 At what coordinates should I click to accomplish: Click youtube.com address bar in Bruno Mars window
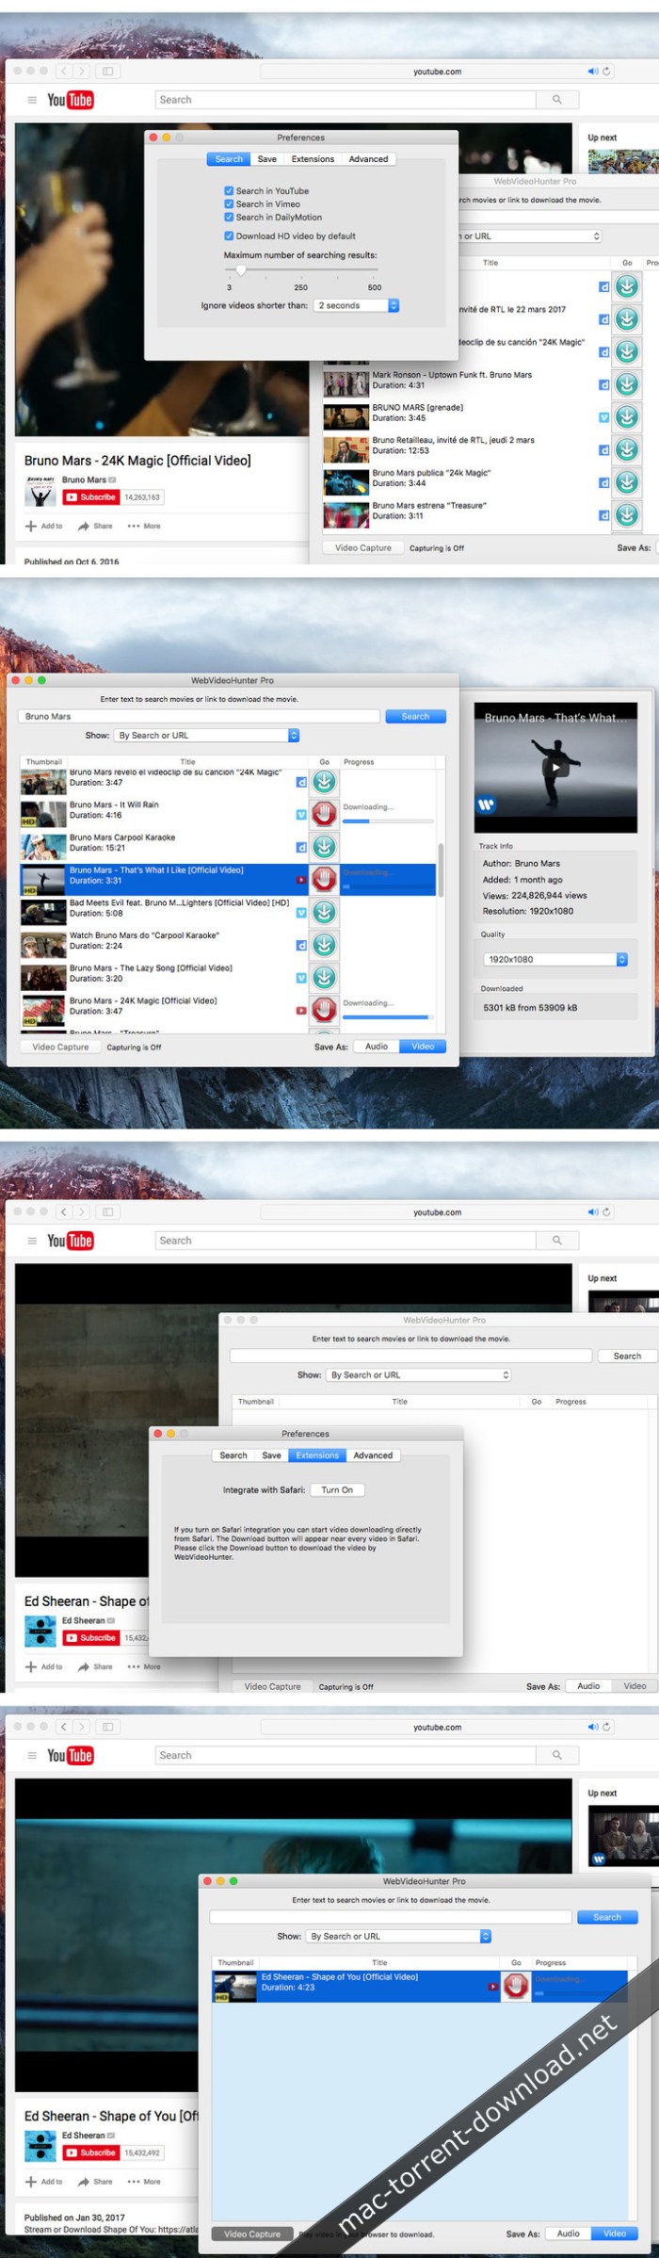click(438, 71)
